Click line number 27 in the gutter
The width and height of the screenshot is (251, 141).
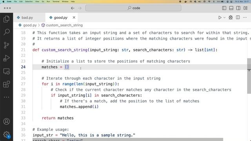coord(23,84)
